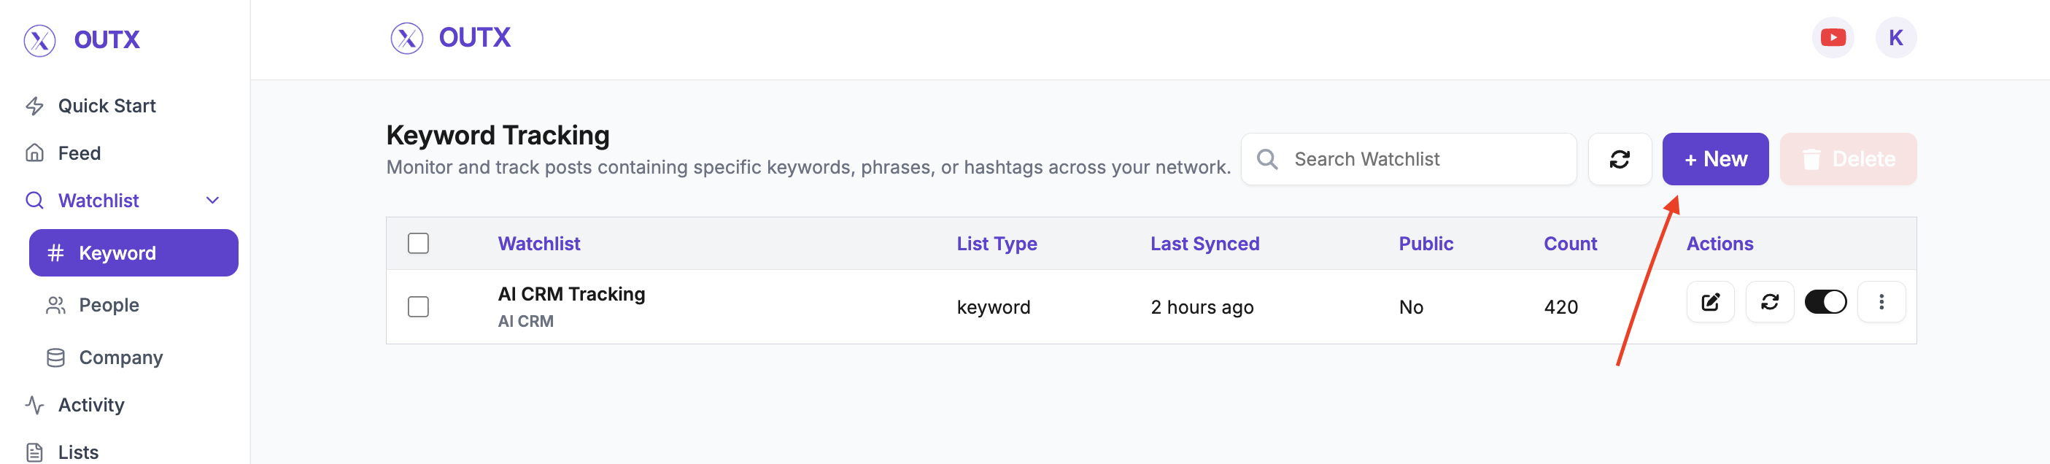Click the OUTX logo in the header
Screen dimensions: 2050x464
[x=450, y=37]
